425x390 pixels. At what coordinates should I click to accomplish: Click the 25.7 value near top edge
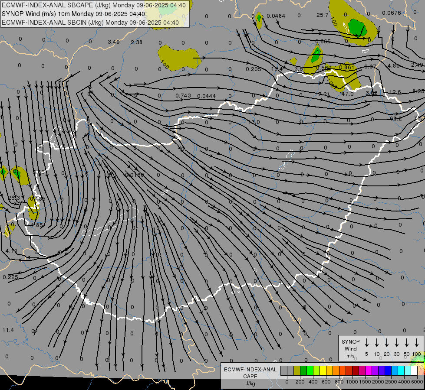point(322,15)
